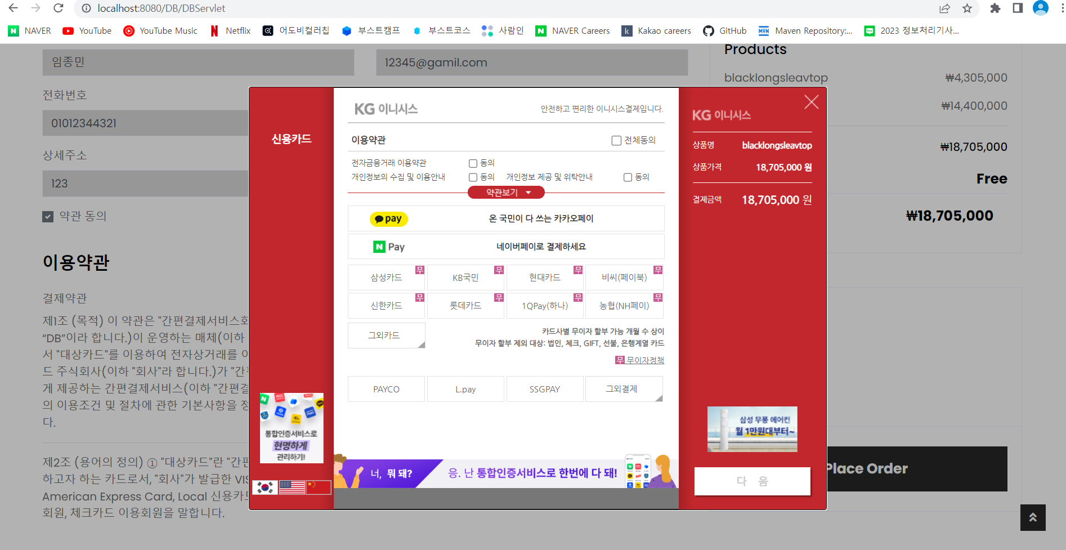The height and width of the screenshot is (550, 1066).
Task: Open the Maven Repository bookmark
Action: point(805,31)
